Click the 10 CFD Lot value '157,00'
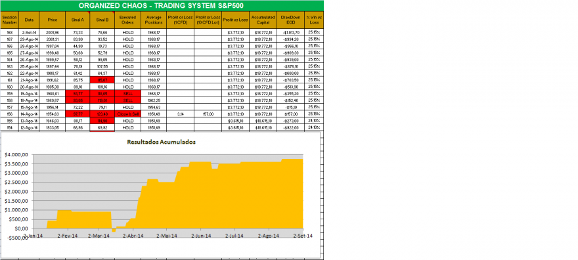The height and width of the screenshot is (260, 578). click(x=208, y=114)
